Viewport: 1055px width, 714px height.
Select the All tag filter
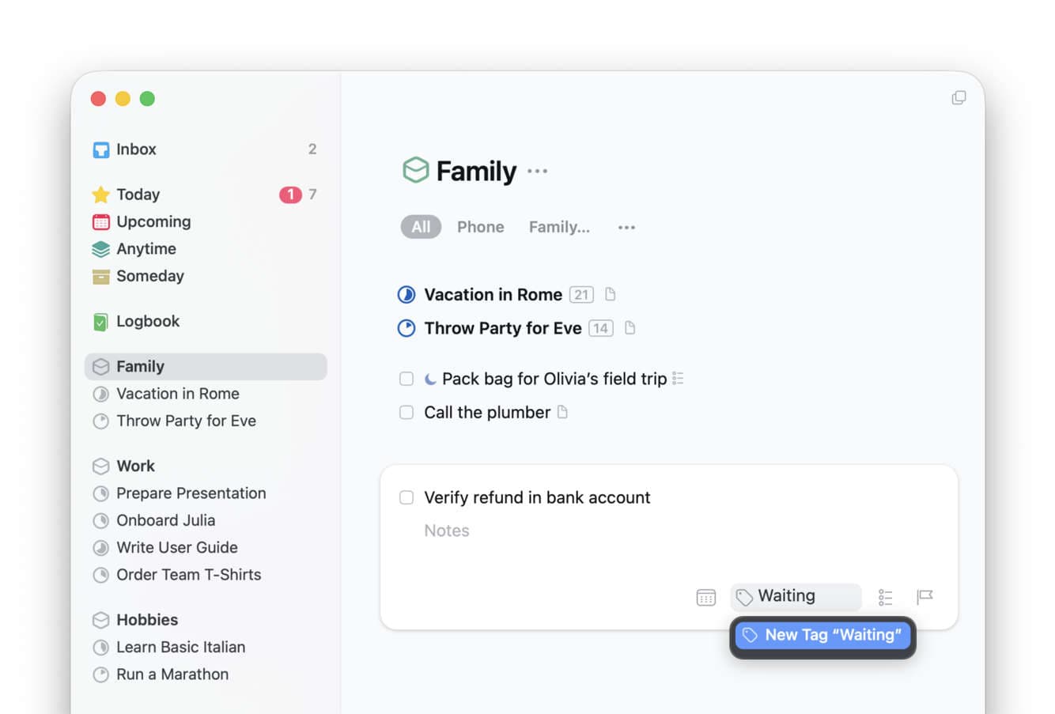pyautogui.click(x=421, y=227)
